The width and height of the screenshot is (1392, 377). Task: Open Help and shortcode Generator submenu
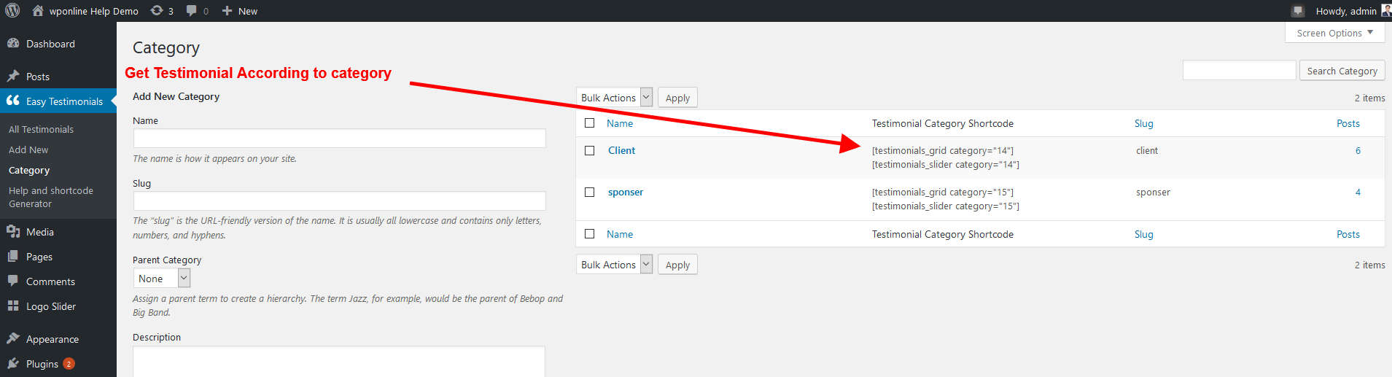pyautogui.click(x=51, y=197)
